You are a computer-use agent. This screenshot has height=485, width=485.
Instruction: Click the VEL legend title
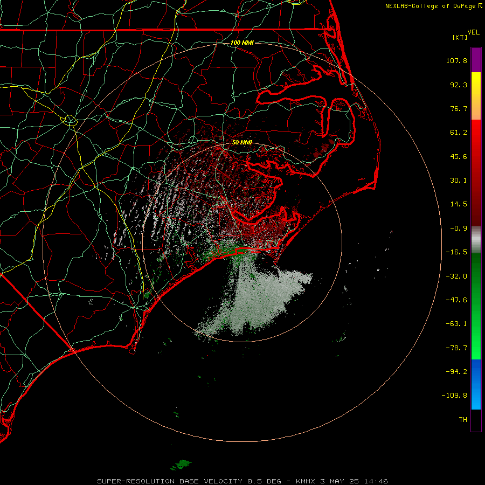(474, 32)
